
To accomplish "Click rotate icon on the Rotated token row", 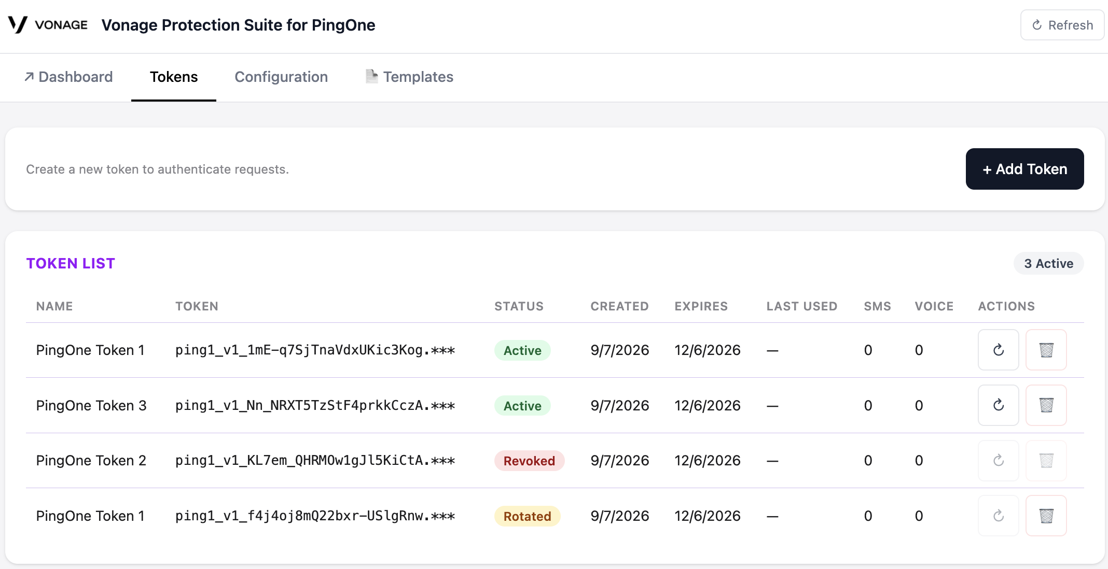I will click(999, 516).
